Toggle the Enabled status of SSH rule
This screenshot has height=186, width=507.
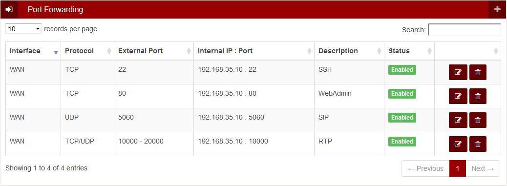[402, 70]
